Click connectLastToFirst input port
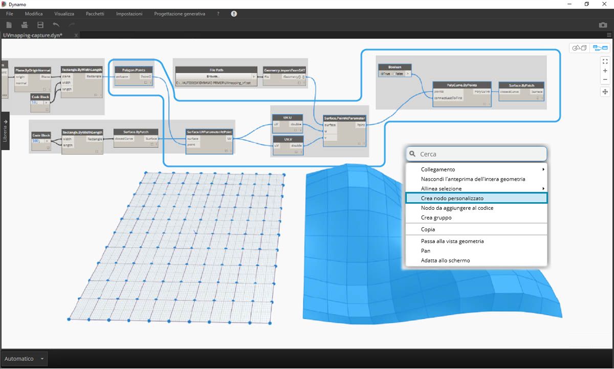Screen dimensions: 614x369 tap(448, 98)
